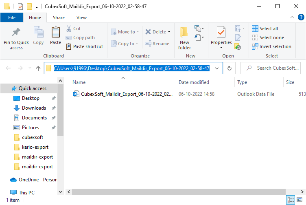This screenshot has height=205, width=306.
Task: Switch to Large icons view button
Action: [x=299, y=200]
